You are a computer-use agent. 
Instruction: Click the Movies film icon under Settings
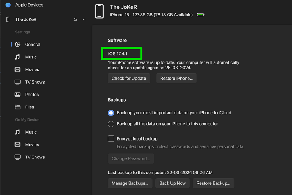18,69
